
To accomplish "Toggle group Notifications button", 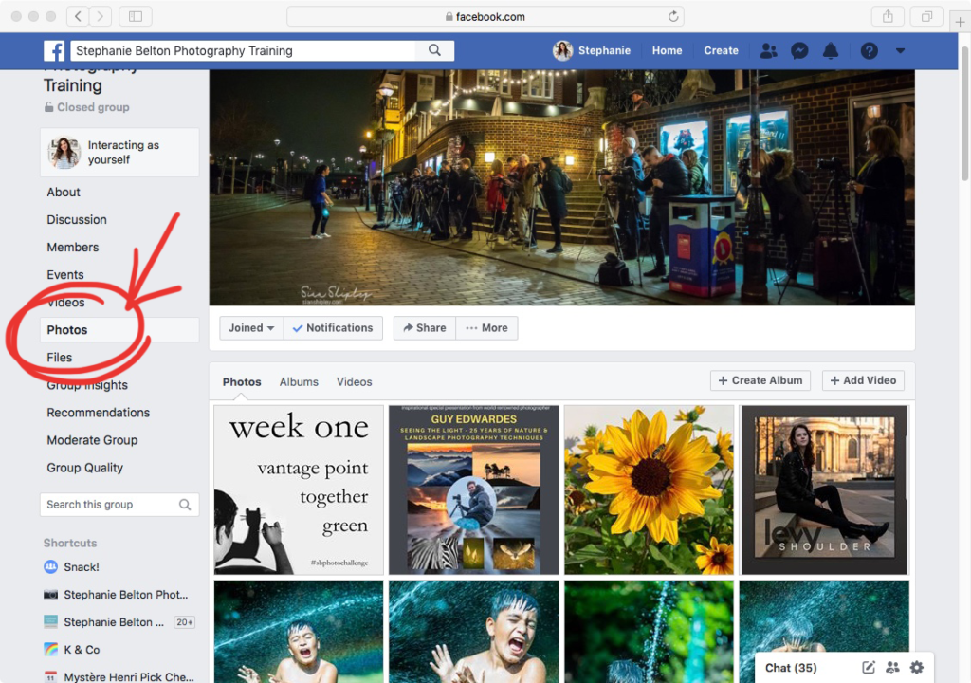I will coord(333,328).
